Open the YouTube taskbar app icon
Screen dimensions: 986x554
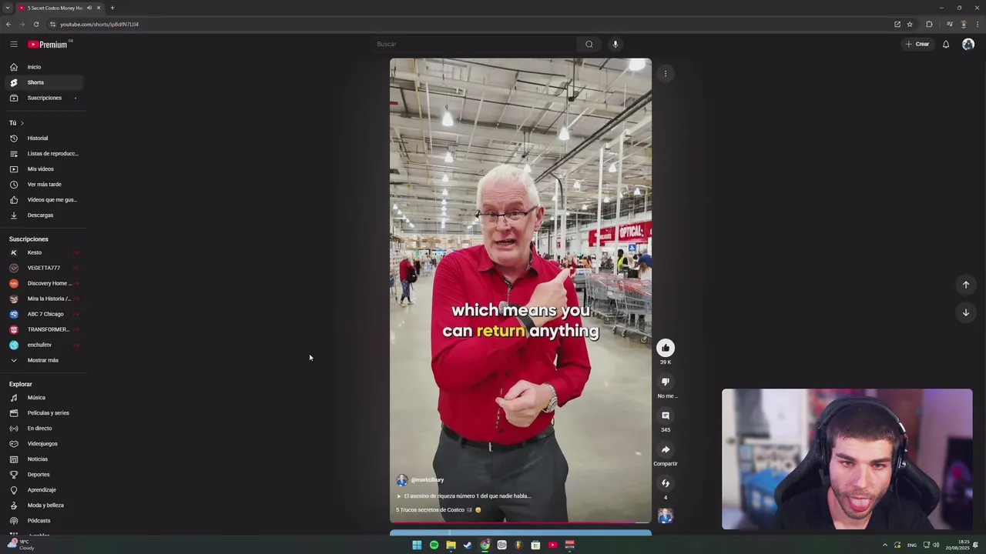pyautogui.click(x=552, y=545)
